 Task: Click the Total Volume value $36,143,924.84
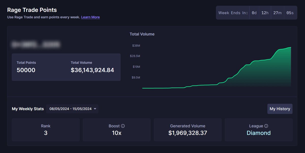click(x=92, y=70)
